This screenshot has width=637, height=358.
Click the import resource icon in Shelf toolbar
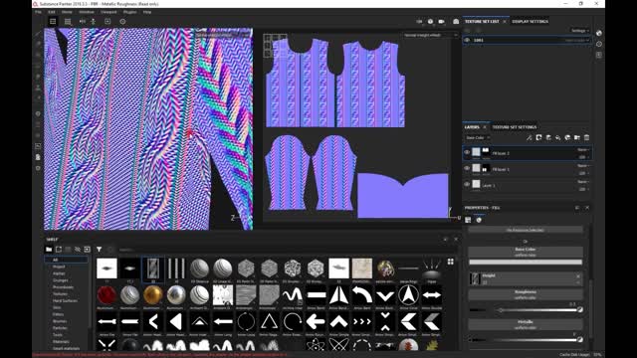click(87, 250)
